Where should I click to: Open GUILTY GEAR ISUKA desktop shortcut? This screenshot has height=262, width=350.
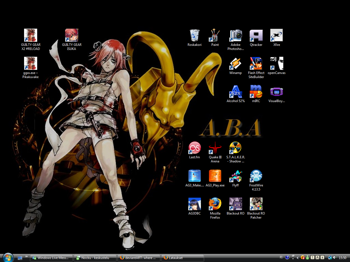click(x=72, y=40)
